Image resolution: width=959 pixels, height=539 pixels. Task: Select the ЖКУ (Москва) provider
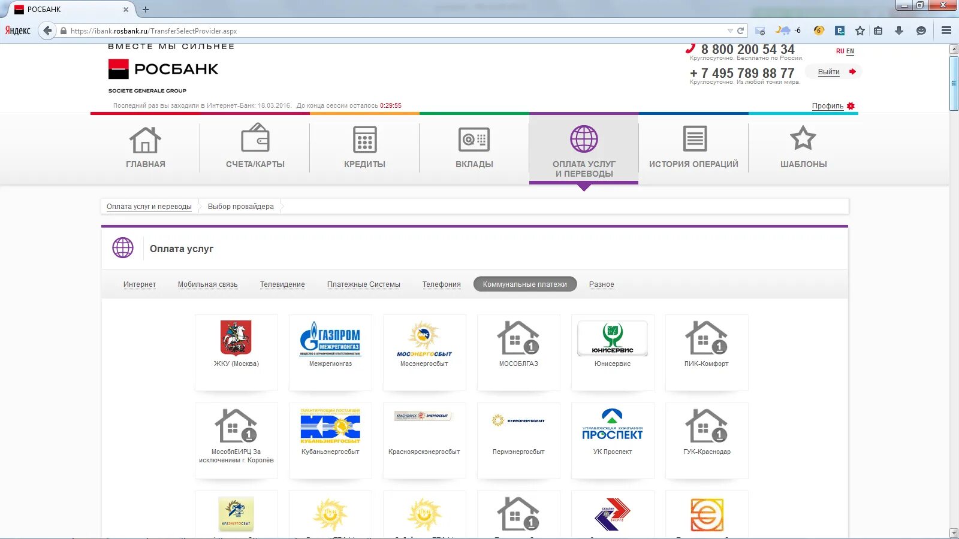[x=236, y=353]
